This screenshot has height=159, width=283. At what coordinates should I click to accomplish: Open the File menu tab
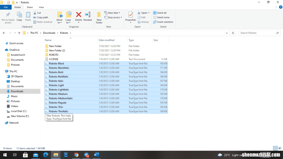coord(6,7)
